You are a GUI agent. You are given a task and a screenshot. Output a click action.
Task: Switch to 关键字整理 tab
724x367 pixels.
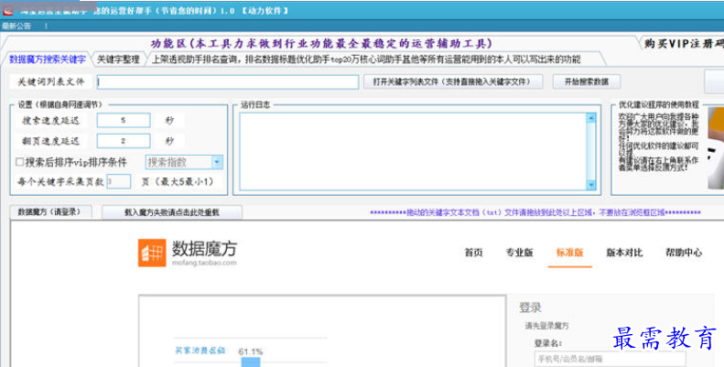118,59
